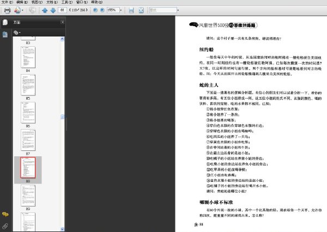Click the thumbnail scrollbar up arrow

pyautogui.click(x=62, y=39)
